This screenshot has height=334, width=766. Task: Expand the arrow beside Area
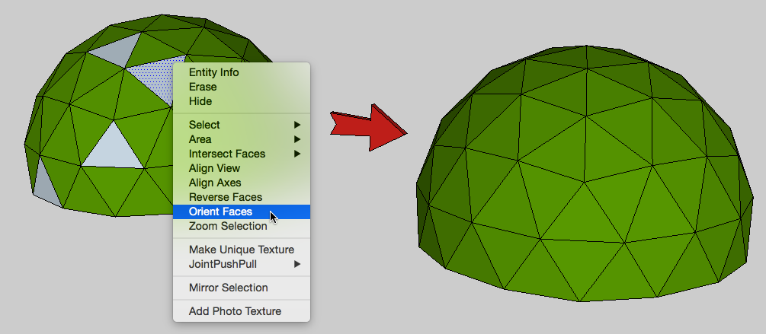pyautogui.click(x=297, y=139)
